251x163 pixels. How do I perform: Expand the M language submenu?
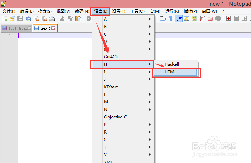123,102
